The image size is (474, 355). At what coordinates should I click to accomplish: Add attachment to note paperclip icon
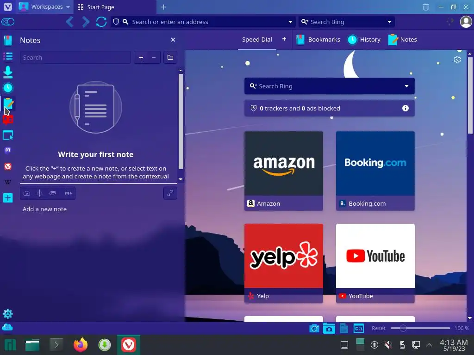53,193
